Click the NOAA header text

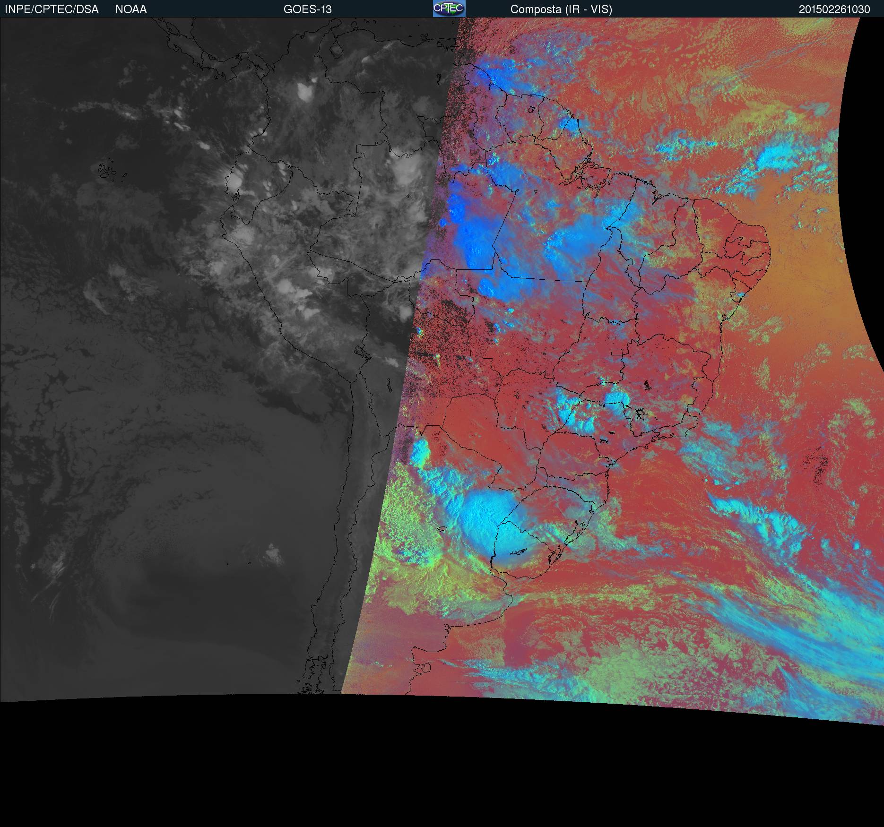click(x=131, y=9)
